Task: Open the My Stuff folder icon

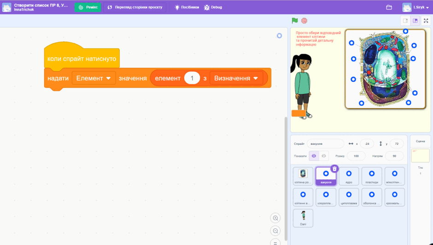Action: [x=389, y=7]
